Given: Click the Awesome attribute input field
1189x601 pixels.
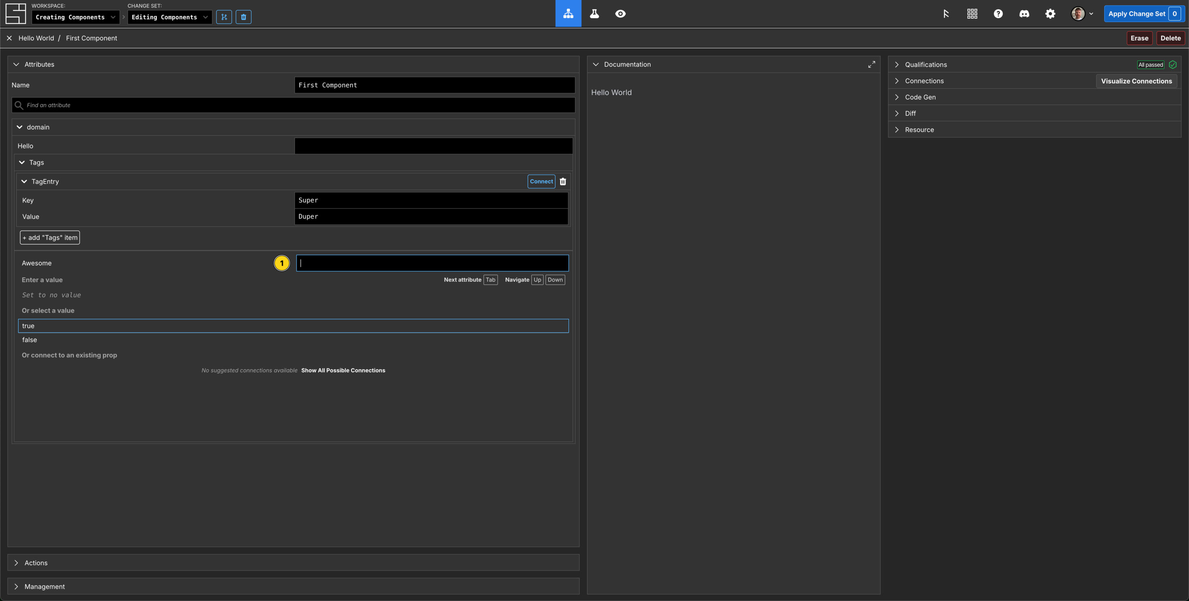Looking at the screenshot, I should [432, 263].
